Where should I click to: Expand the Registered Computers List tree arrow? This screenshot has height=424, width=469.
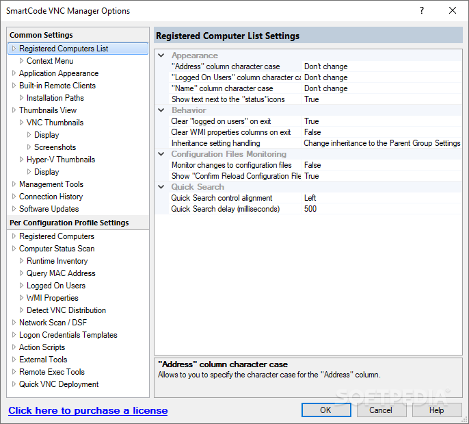click(14, 49)
